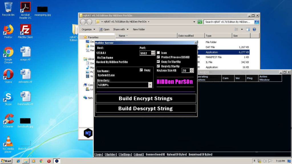Expand the Share with dropdown
Viewport: 292px width, 164px height.
point(121,29)
